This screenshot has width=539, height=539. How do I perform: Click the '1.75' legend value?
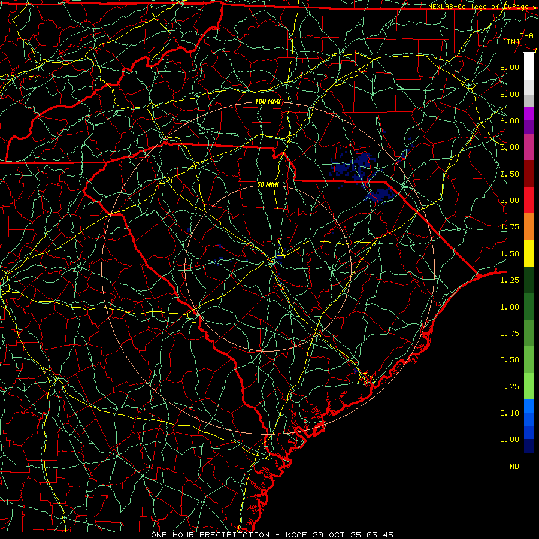pos(510,227)
